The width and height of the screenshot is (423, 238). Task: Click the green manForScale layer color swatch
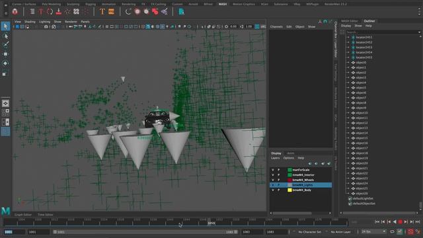pyautogui.click(x=289, y=170)
